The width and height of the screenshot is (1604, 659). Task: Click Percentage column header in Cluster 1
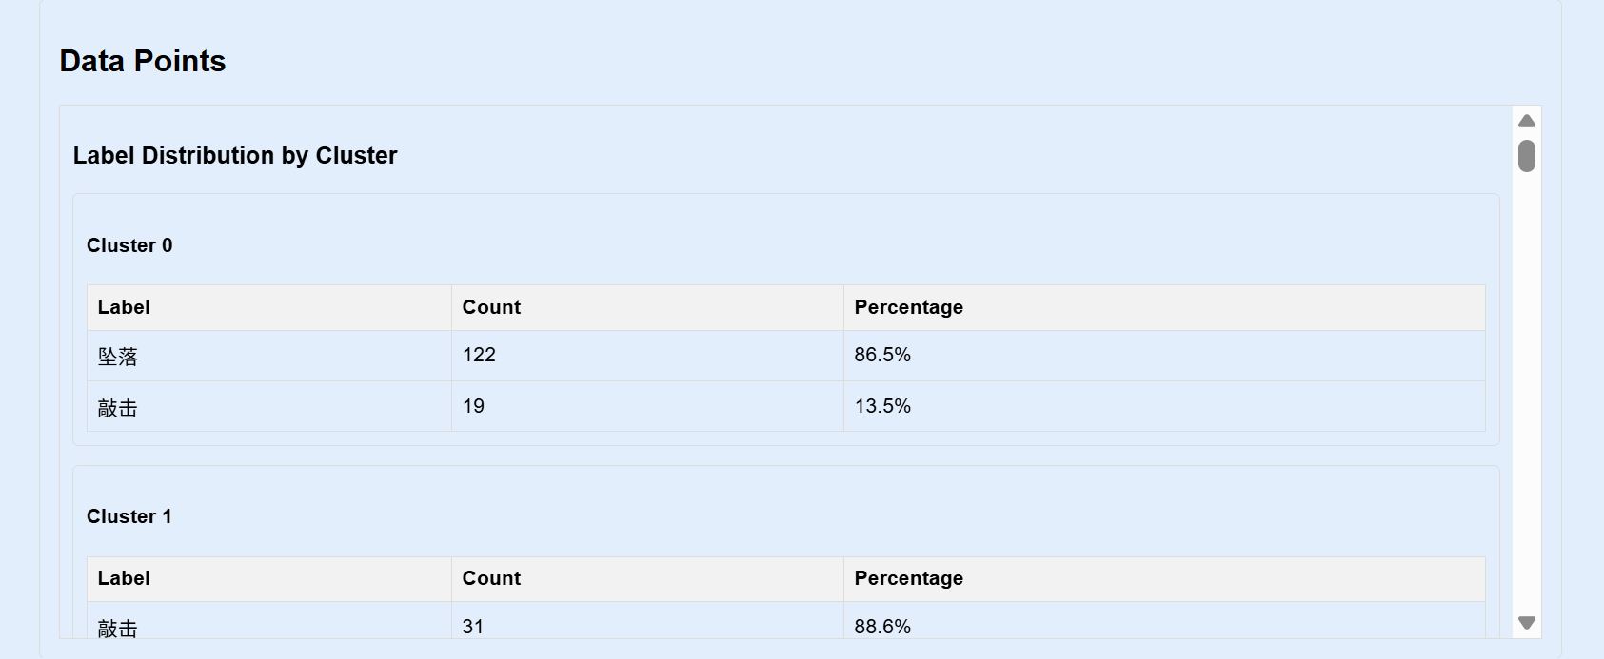click(1164, 578)
